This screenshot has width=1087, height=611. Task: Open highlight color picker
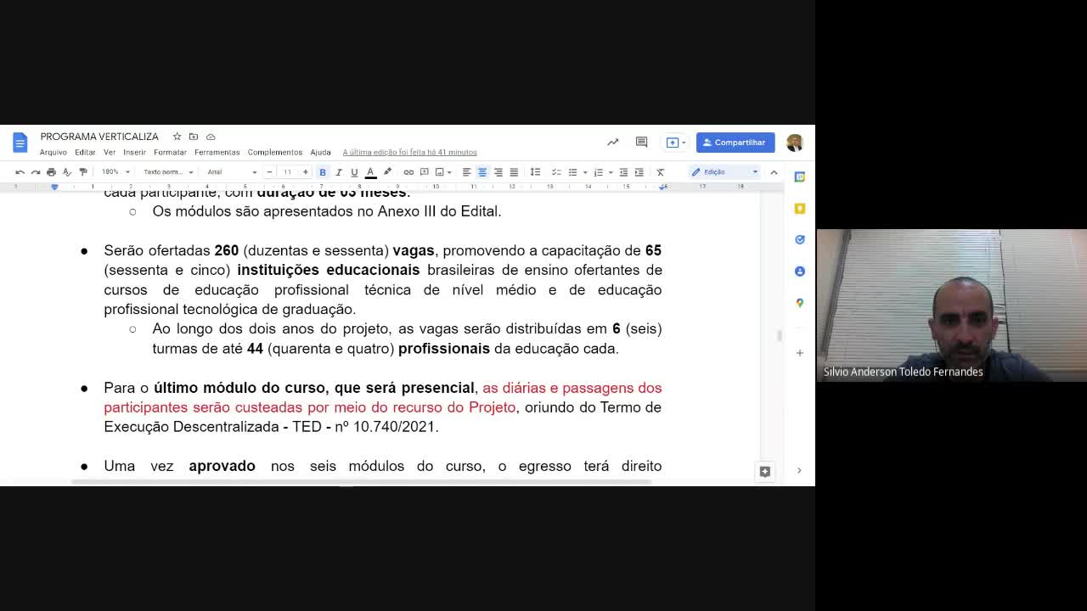[x=387, y=172]
